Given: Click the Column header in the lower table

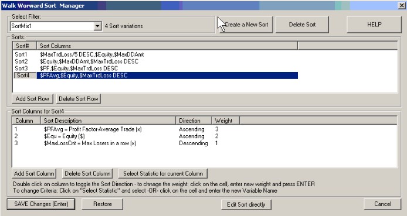Looking at the screenshot, I should tap(26, 121).
